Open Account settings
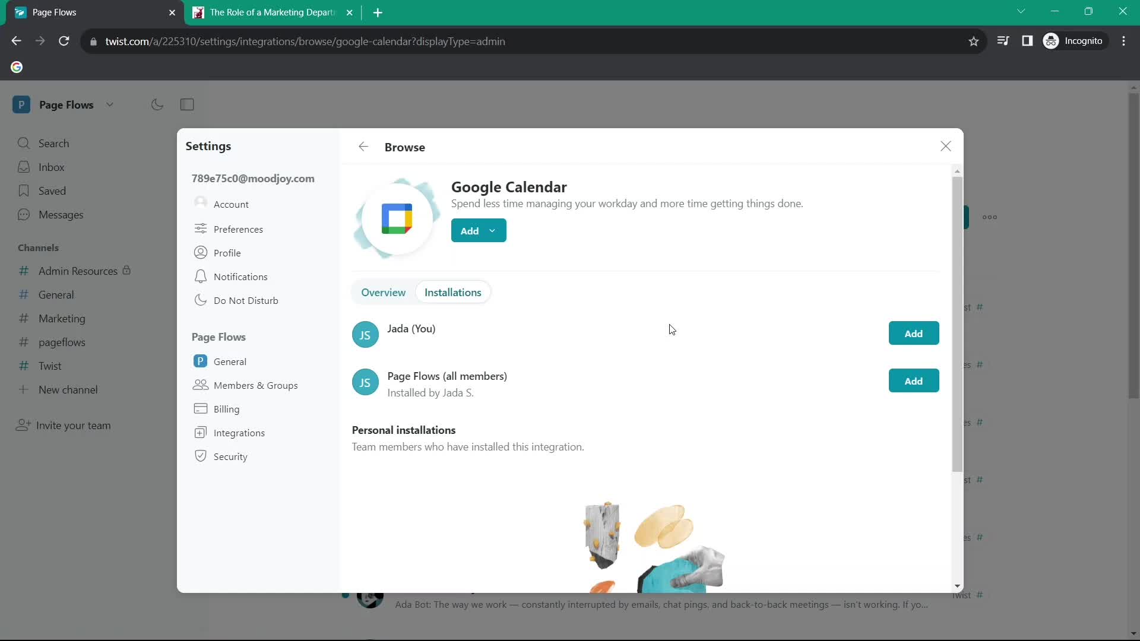 (231, 204)
